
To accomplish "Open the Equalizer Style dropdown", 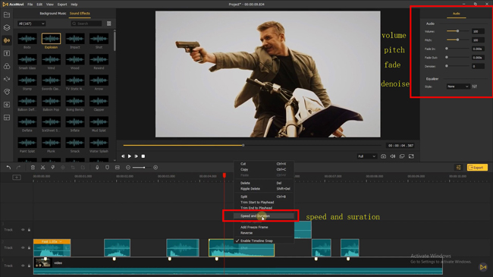I will (x=458, y=87).
